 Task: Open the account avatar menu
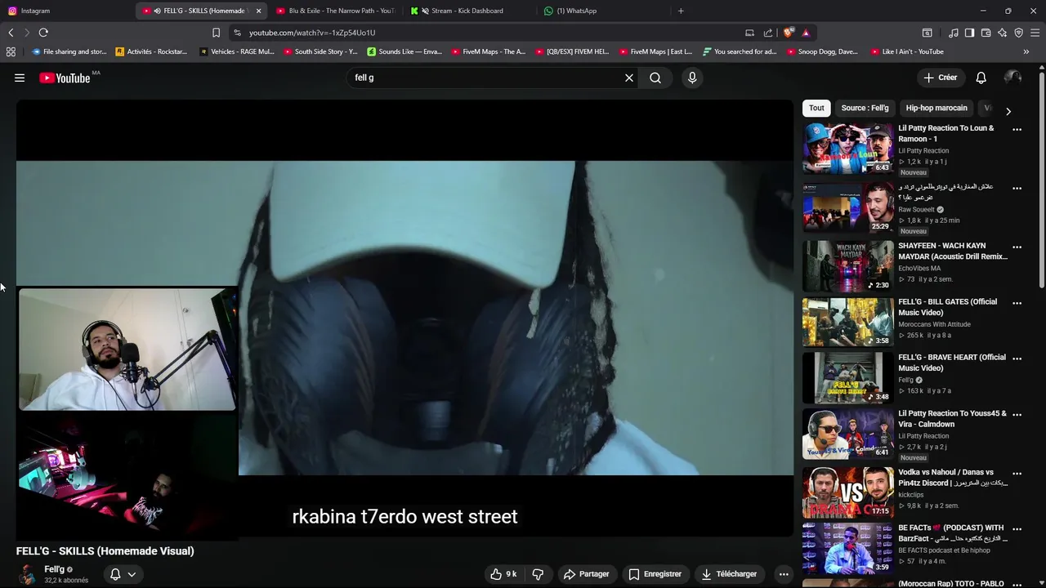1012,78
